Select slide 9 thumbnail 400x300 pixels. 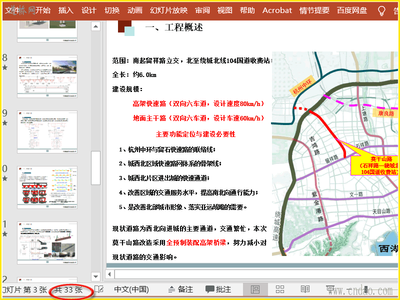click(x=47, y=132)
